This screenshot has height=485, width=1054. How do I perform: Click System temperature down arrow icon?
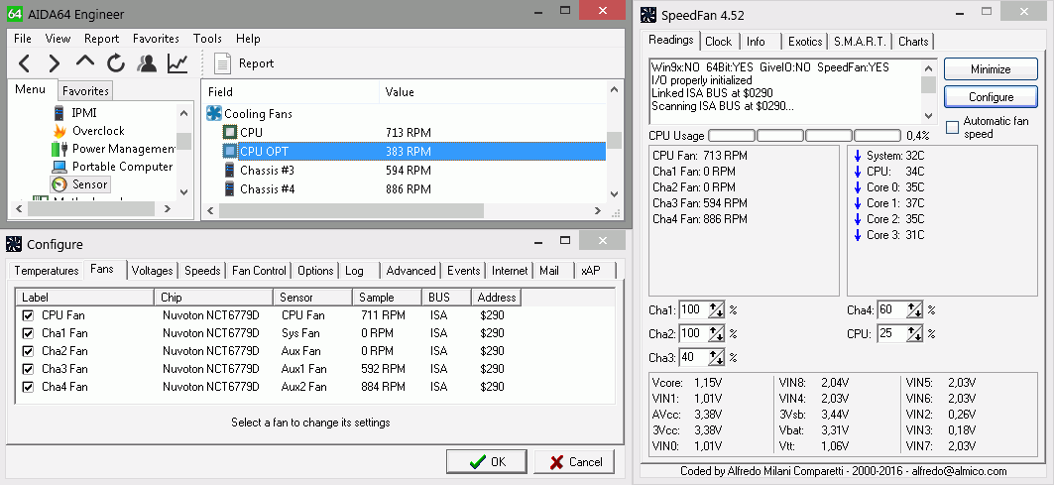857,156
